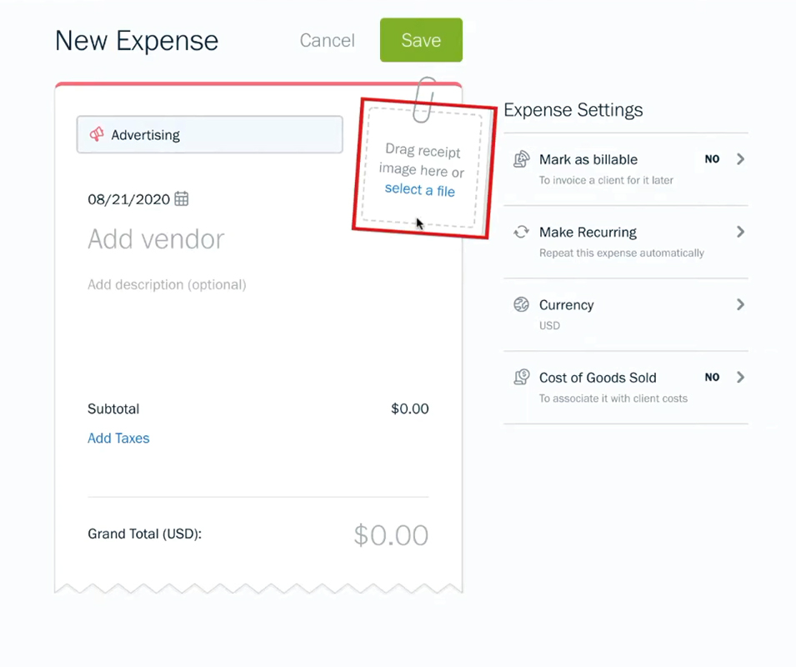
Task: Expand the Mark as billable chevron
Action: tap(741, 159)
